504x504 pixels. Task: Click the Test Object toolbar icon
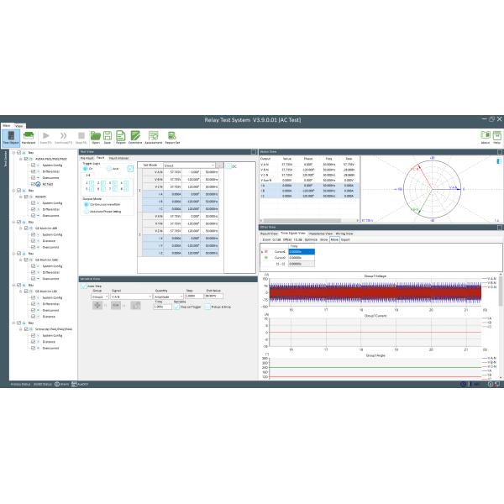pyautogui.click(x=11, y=136)
